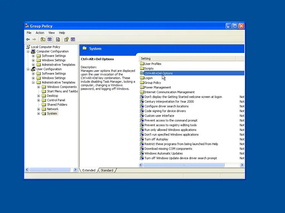Viewport: 285px width, 213px height.
Task: Click tree pane scroll right arrow
Action: 75,170
